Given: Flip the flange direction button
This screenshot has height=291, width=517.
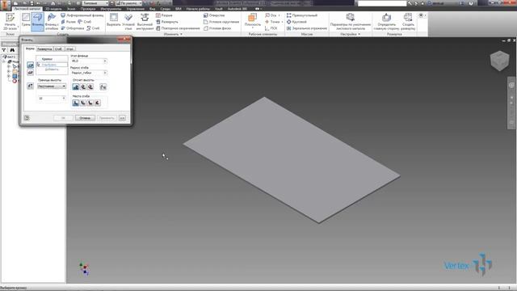Looking at the screenshot, I should click(x=31, y=86).
